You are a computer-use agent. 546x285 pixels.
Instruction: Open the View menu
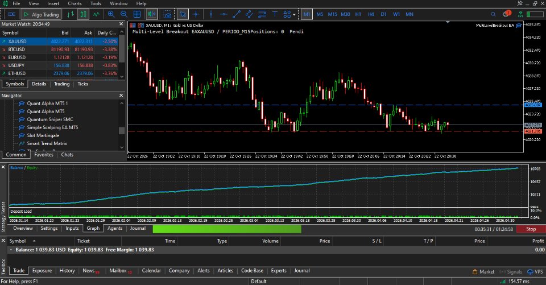[34, 3]
